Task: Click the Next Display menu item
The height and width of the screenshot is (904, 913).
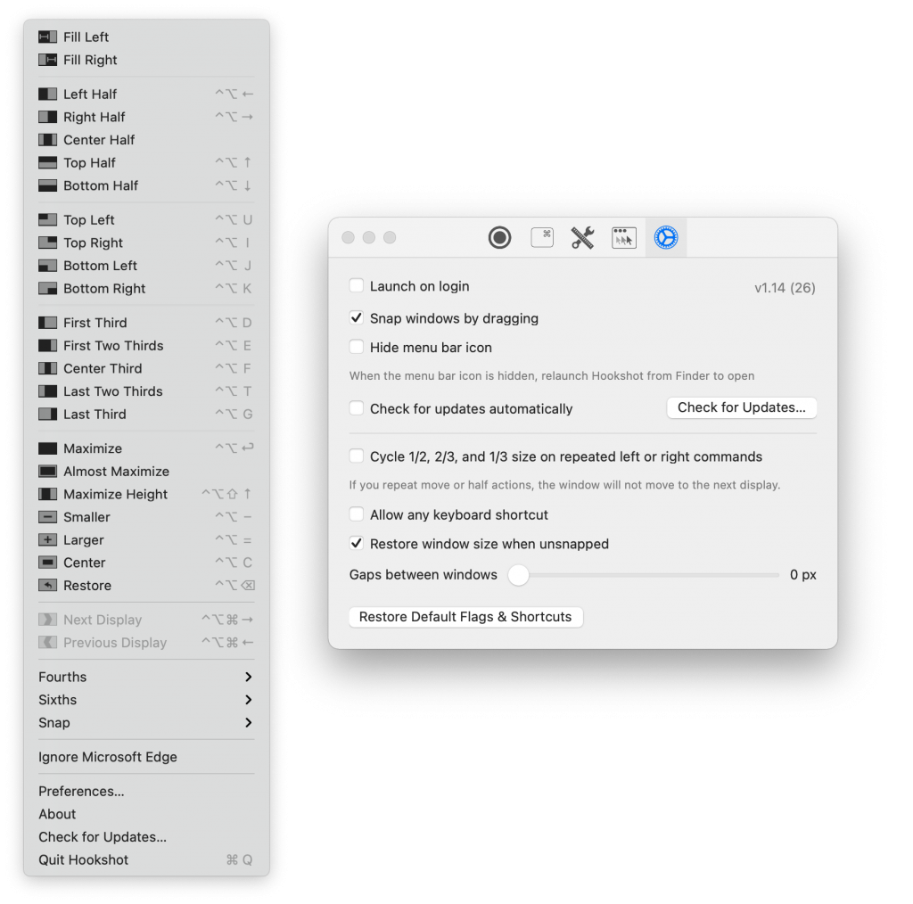Action: click(146, 620)
